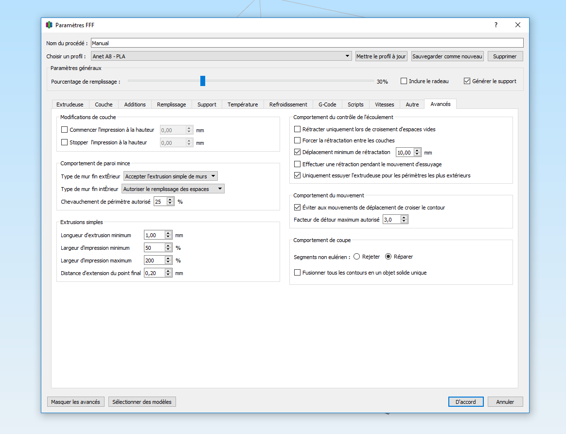Open the Type de mur fin intérieur dropdown
This screenshot has height=434, width=566.
click(173, 189)
